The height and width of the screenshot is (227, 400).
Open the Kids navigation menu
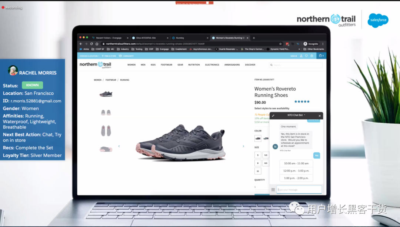(153, 65)
